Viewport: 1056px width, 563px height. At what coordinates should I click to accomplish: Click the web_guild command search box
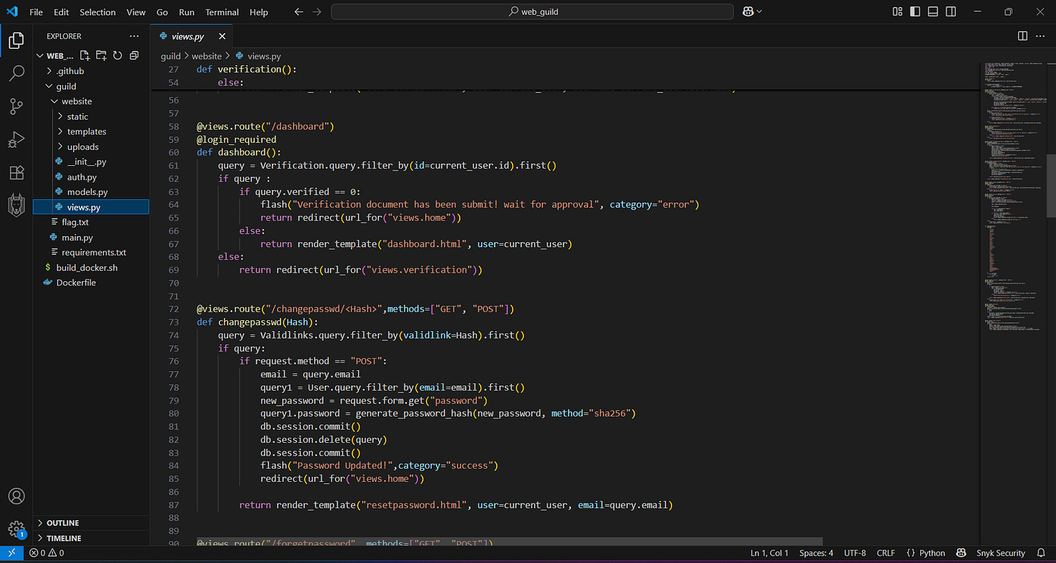click(x=532, y=12)
